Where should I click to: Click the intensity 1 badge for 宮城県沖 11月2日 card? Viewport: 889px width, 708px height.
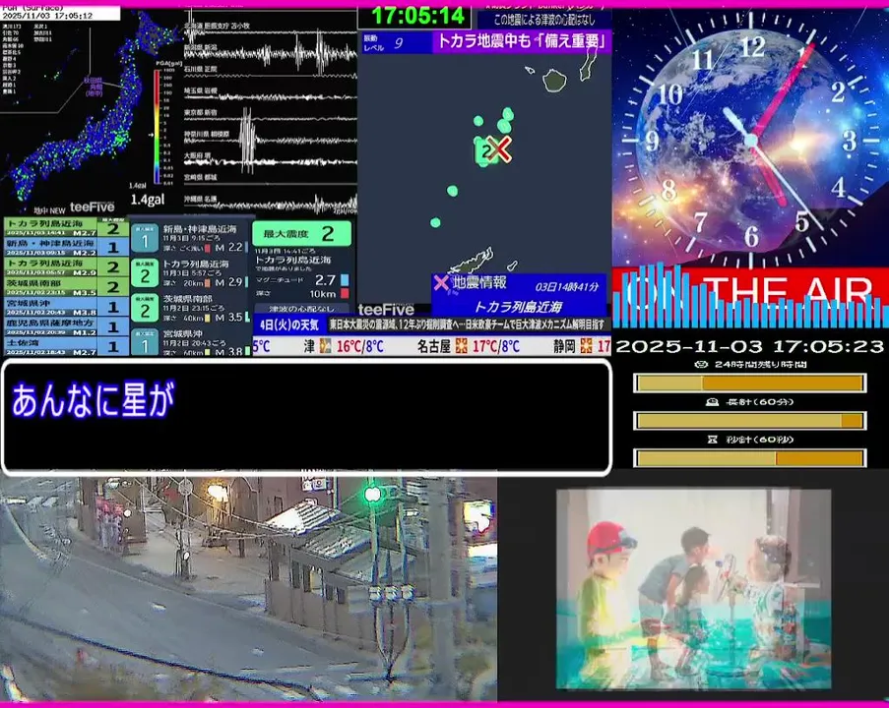tap(145, 342)
